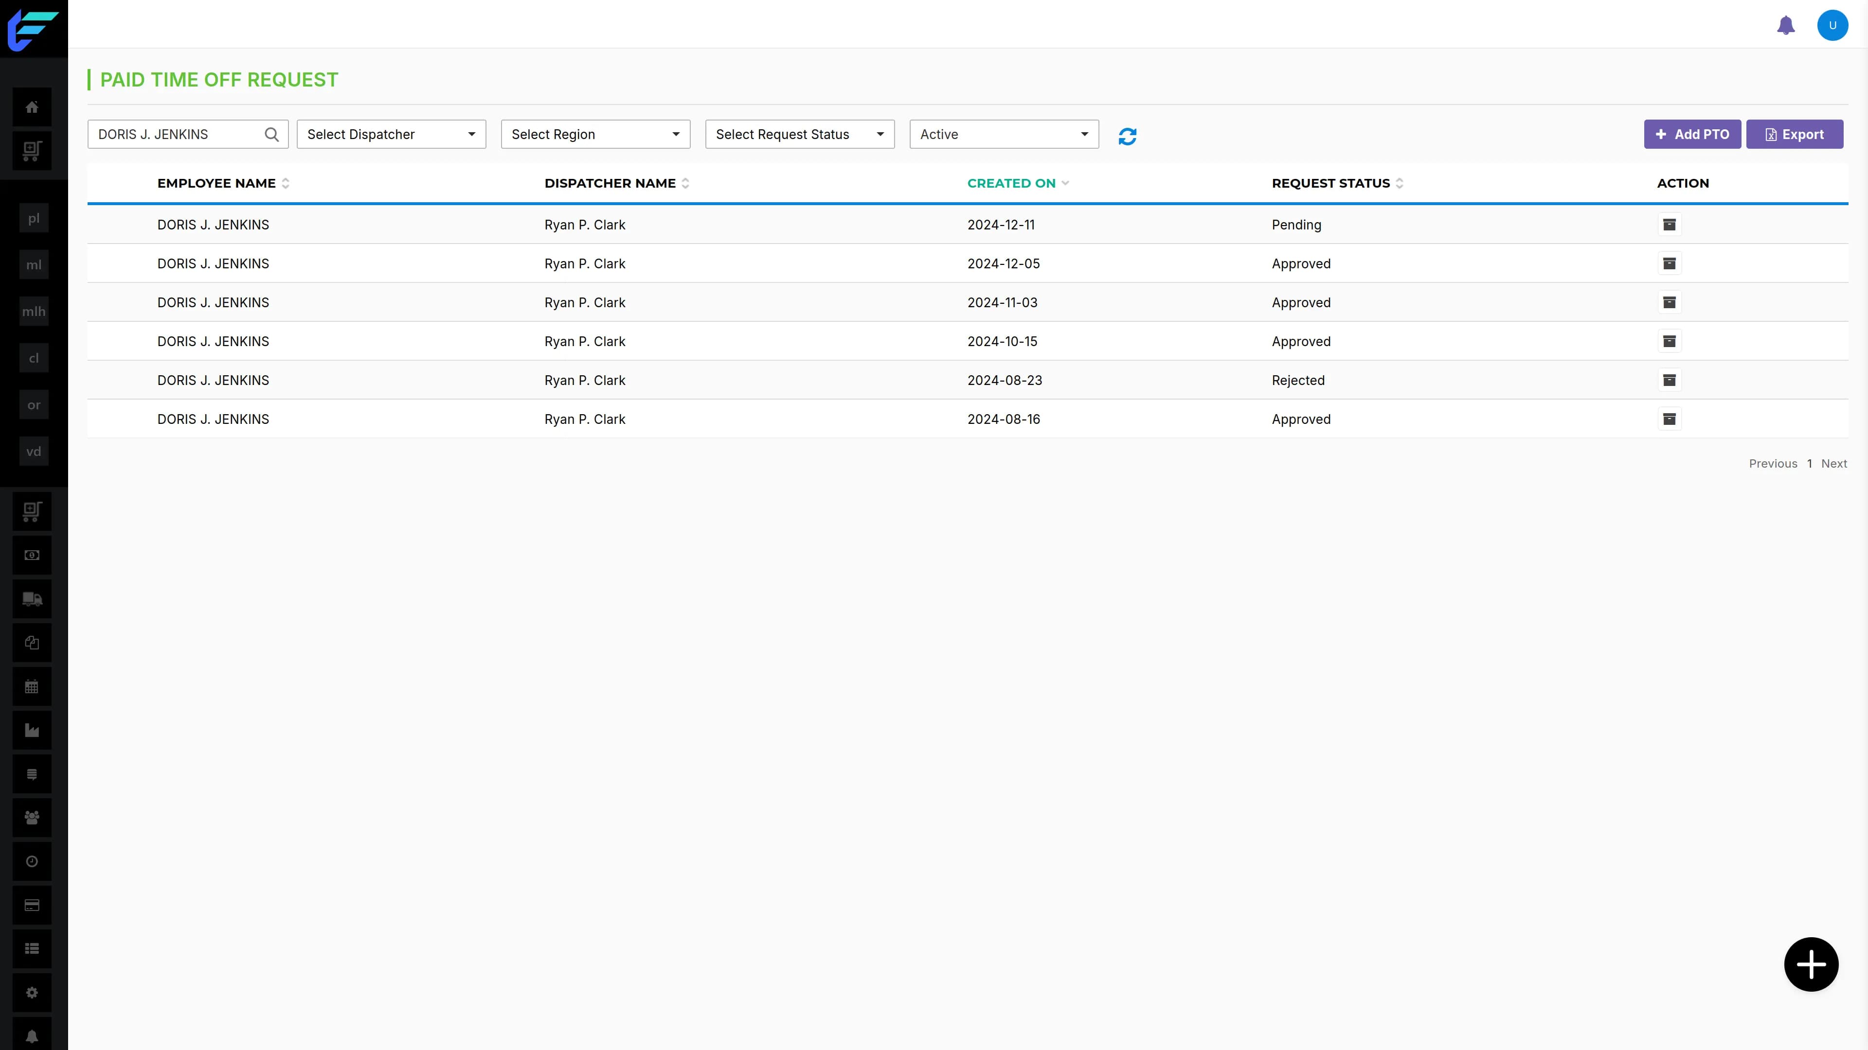
Task: Click the cart icon directly above the money bill icon
Action: [32, 511]
